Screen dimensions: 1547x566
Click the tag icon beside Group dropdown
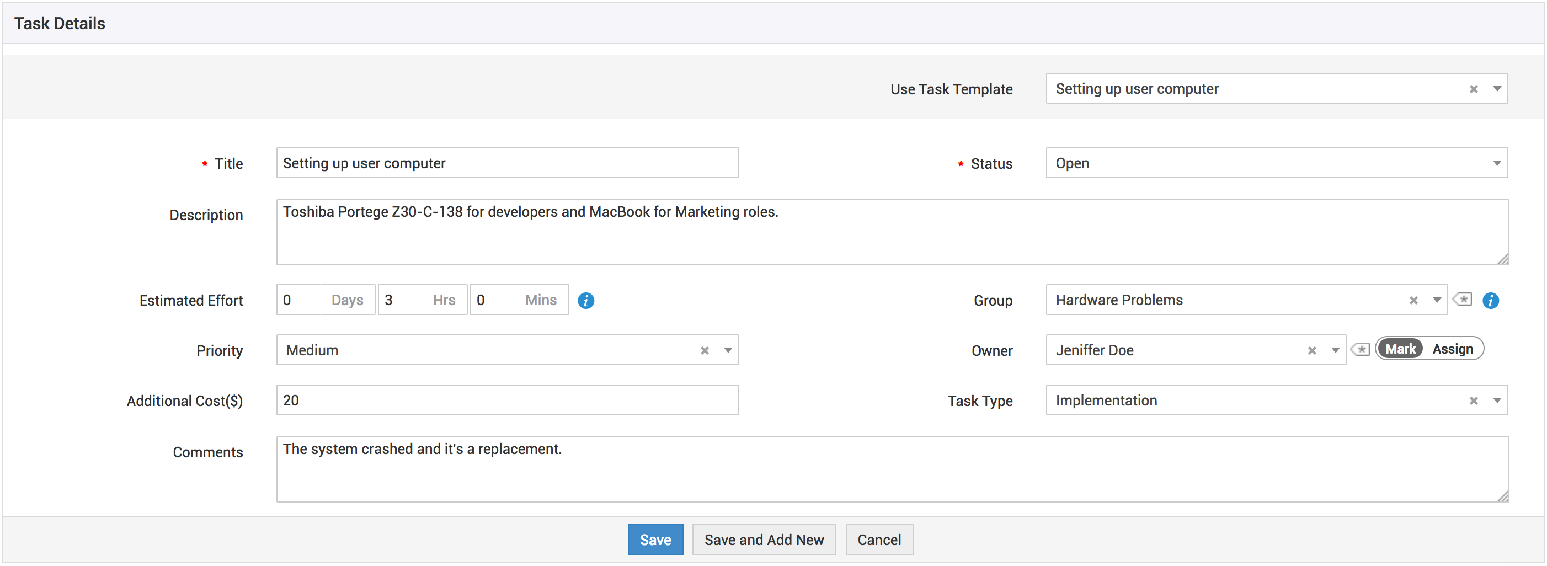pos(1463,299)
